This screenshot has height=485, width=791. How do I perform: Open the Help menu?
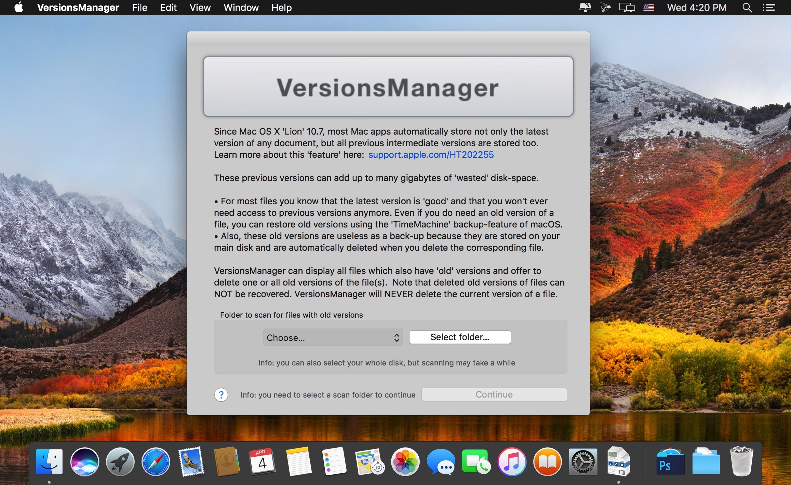(x=281, y=7)
